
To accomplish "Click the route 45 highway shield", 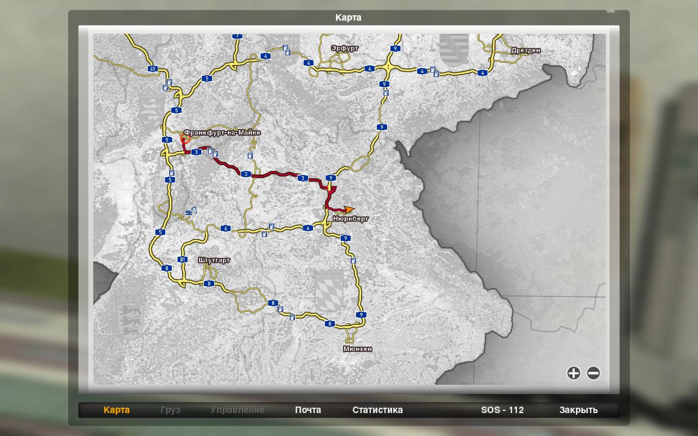I will pos(153,69).
